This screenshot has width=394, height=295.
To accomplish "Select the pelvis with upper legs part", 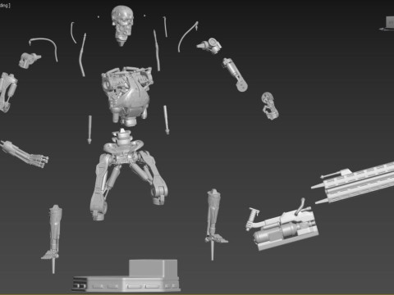I will pyautogui.click(x=129, y=175).
